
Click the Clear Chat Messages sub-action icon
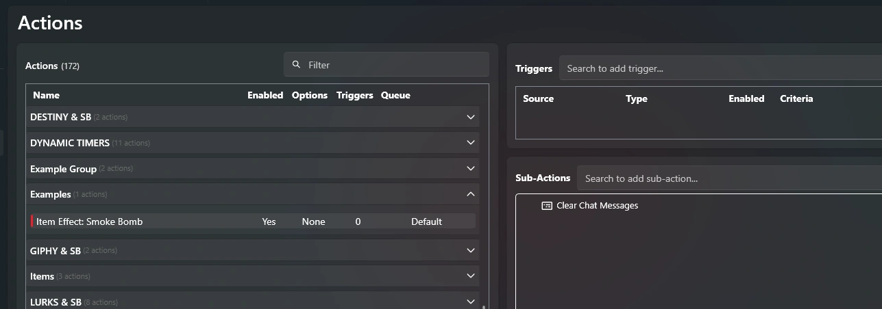pos(547,205)
